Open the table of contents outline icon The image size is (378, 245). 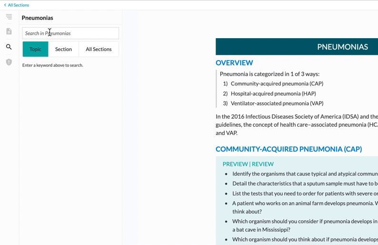9,17
